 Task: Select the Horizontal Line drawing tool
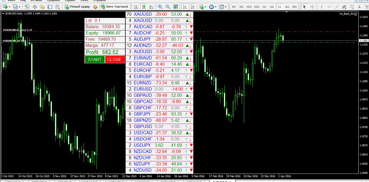coord(329,7)
